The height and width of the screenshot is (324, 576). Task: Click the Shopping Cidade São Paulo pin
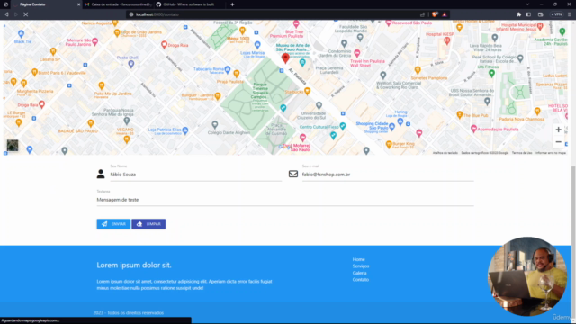[x=392, y=127]
